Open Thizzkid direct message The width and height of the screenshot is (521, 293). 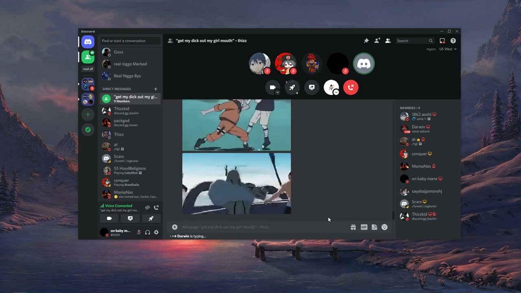tap(130, 111)
